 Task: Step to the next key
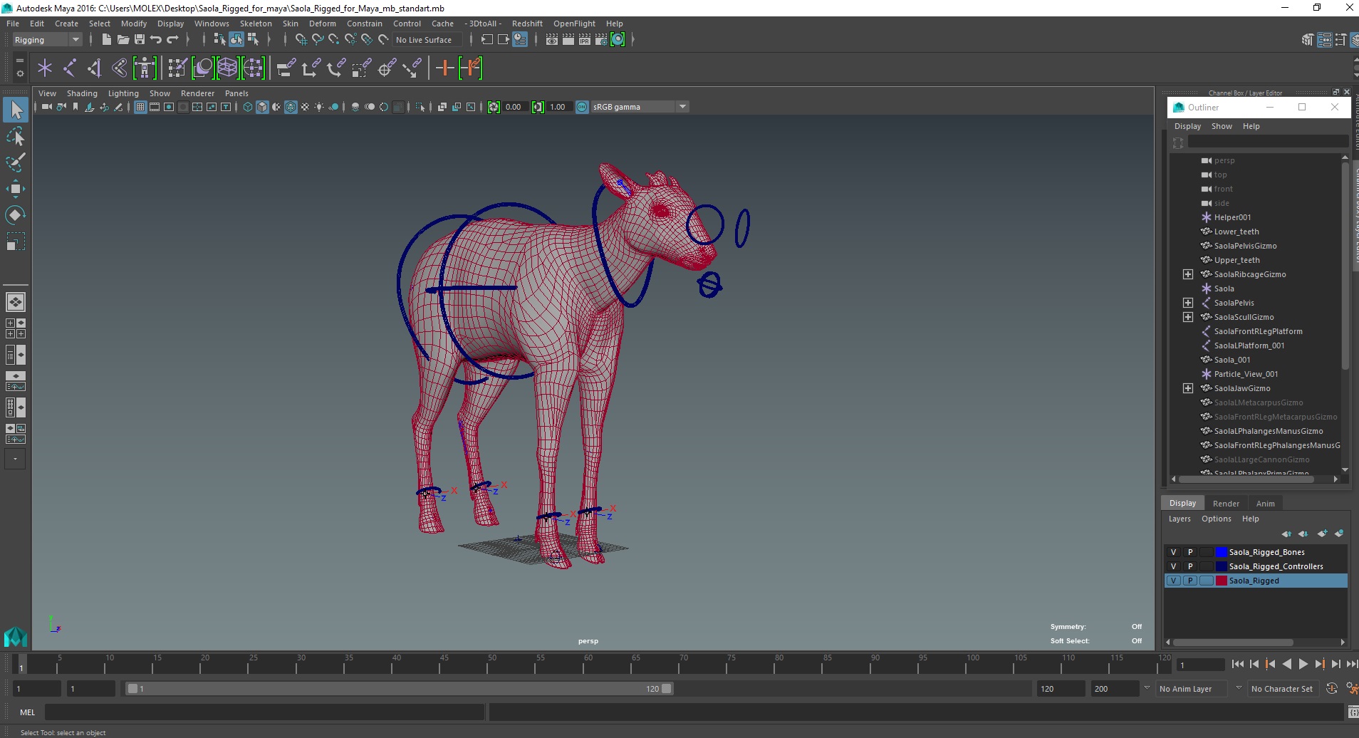click(x=1319, y=664)
